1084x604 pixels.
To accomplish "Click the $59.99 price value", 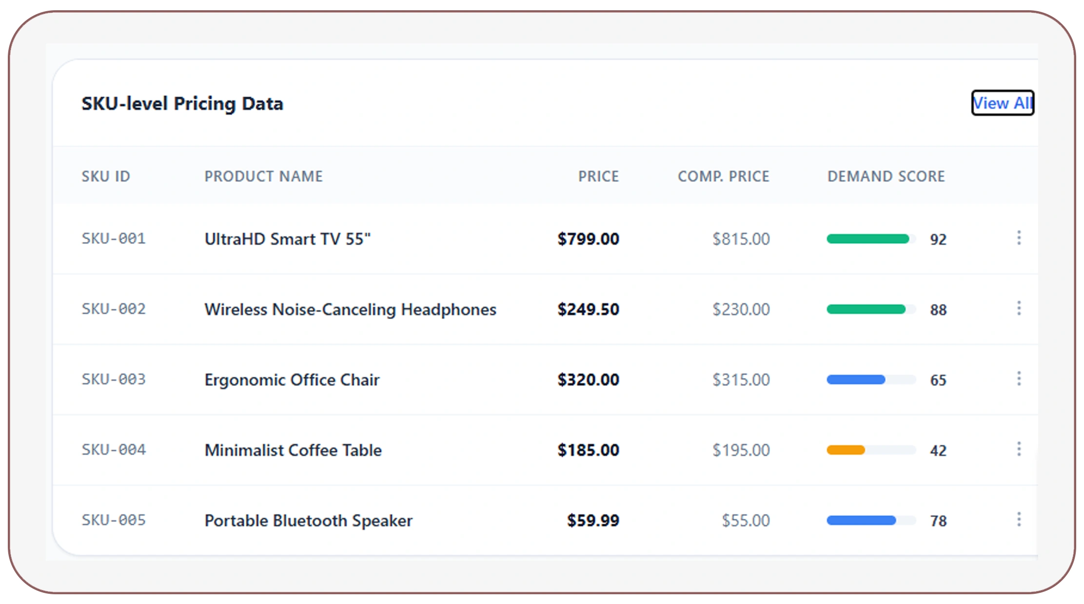I will point(593,520).
